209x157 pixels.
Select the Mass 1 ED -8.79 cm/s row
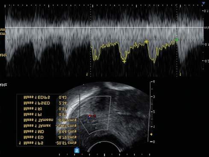tap(50, 137)
